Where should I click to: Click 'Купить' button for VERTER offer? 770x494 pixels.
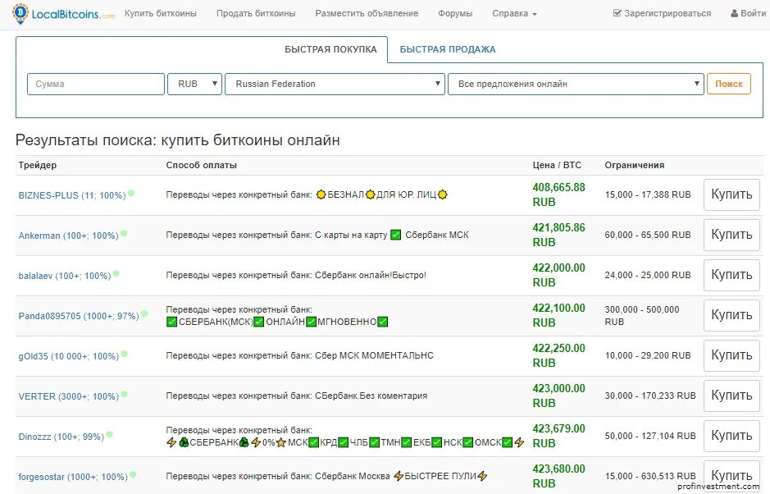pos(731,396)
